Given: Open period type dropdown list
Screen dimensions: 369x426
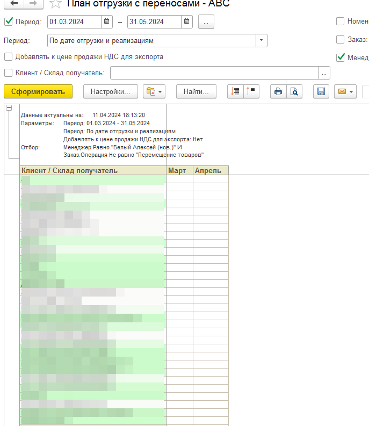Looking at the screenshot, I should pos(261,41).
